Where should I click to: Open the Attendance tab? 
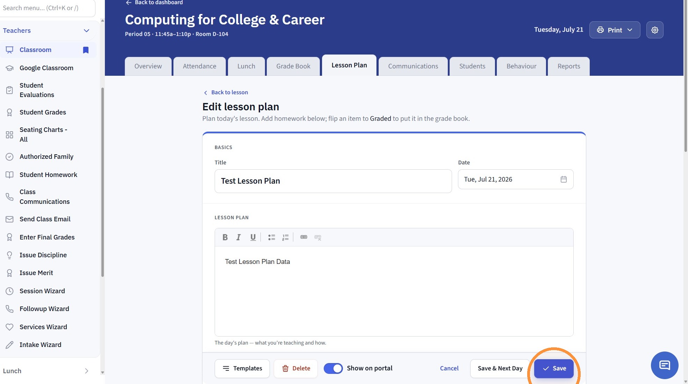click(x=200, y=66)
